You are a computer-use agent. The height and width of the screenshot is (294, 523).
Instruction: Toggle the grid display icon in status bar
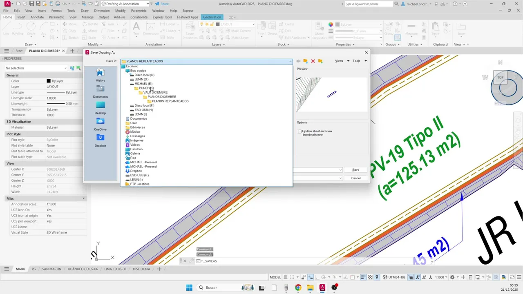[x=286, y=277]
